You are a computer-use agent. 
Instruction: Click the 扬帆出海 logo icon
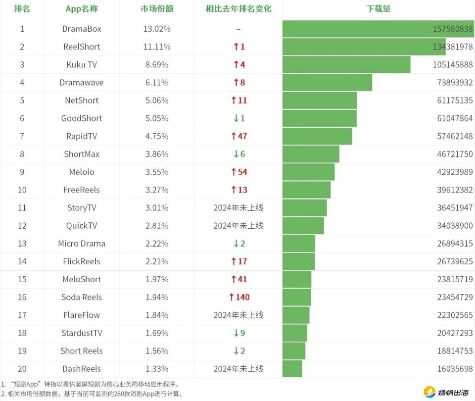(429, 392)
